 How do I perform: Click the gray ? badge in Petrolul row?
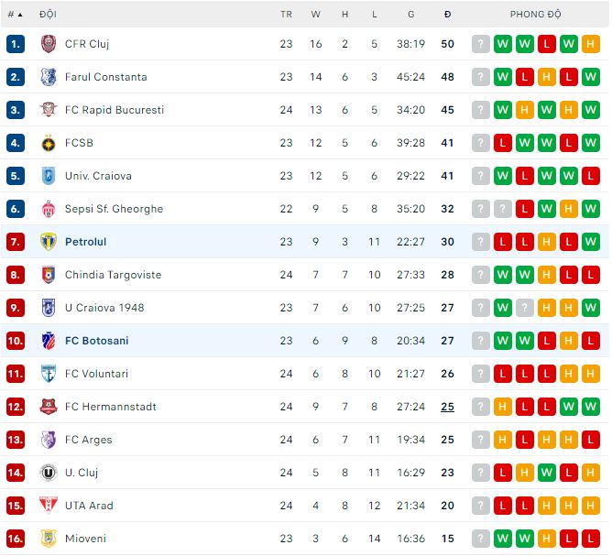[480, 242]
